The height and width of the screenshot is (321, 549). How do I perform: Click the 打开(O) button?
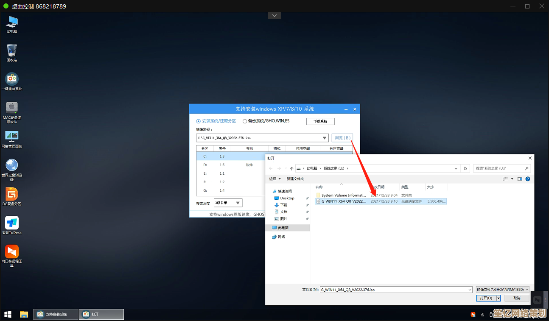click(486, 298)
